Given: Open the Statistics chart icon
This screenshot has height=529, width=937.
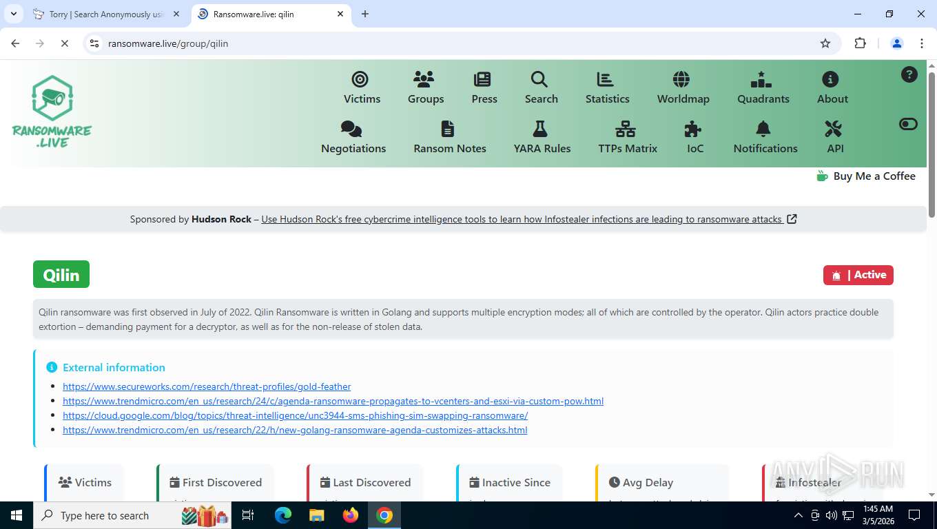Looking at the screenshot, I should coord(605,79).
